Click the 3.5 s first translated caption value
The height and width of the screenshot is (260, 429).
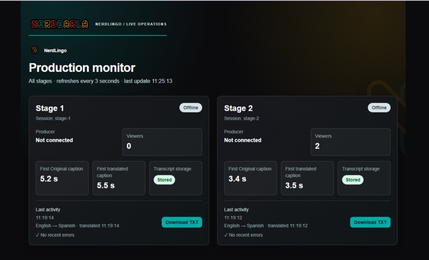294,185
